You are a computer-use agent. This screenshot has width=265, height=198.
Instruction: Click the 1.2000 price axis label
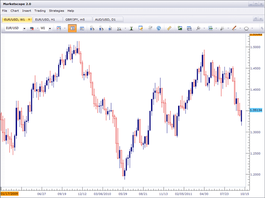click(255, 175)
